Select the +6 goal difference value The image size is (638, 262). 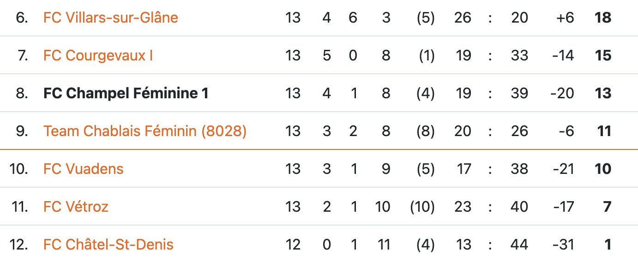coord(565,18)
